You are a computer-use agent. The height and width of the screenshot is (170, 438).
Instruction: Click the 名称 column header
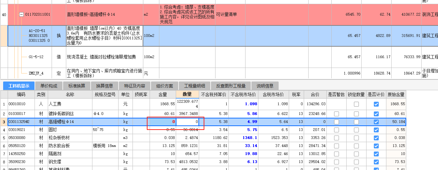(69, 94)
